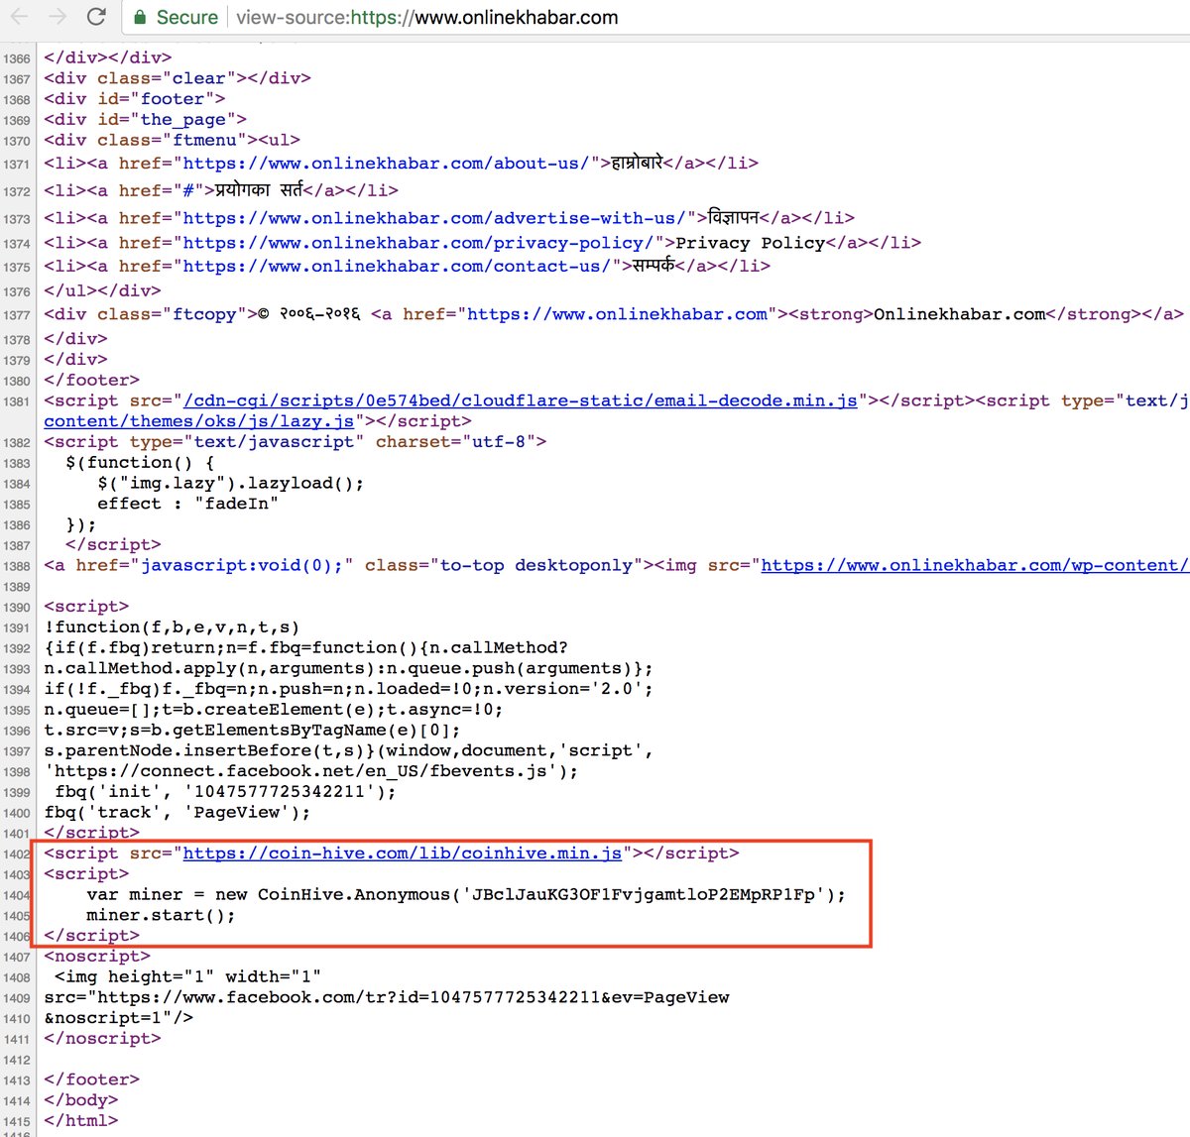Open the content/themes/oks/js/lazy.js link
Image resolution: width=1190 pixels, height=1137 pixels.
tap(198, 421)
